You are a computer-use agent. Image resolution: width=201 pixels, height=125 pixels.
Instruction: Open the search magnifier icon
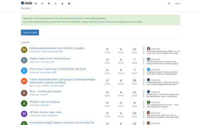coord(169,3)
